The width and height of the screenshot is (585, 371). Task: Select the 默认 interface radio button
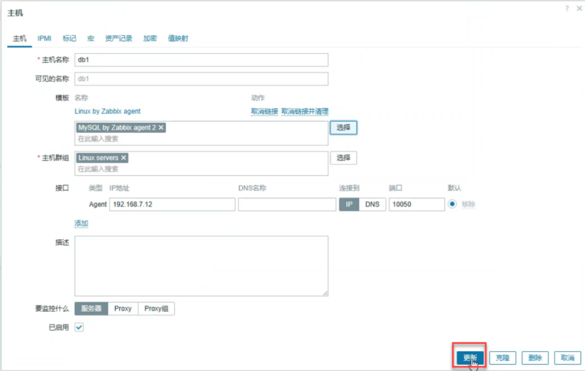point(452,204)
